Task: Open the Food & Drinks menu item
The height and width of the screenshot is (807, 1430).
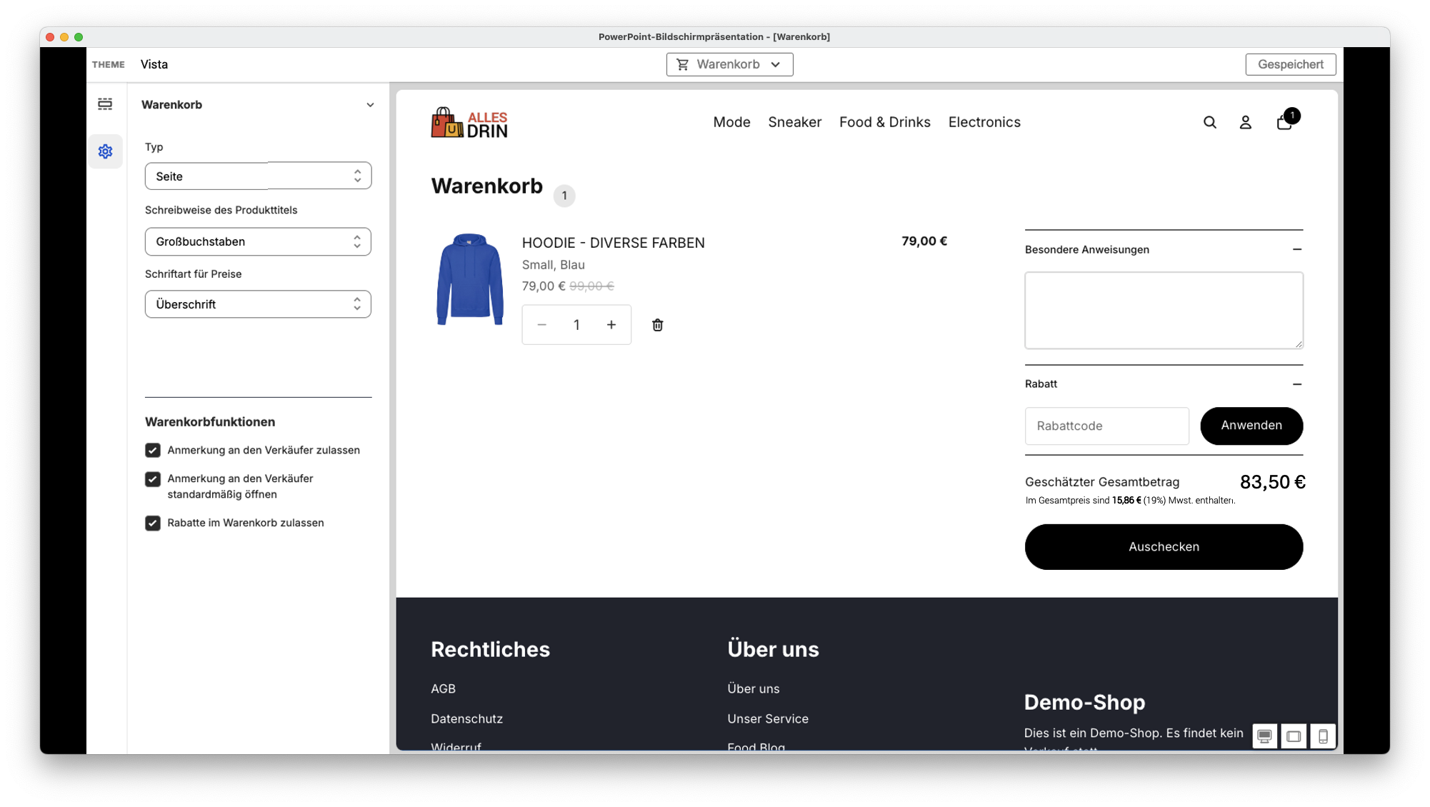Action: click(884, 122)
